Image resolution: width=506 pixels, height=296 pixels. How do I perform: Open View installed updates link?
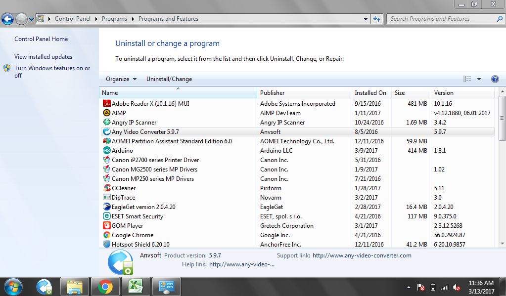point(43,57)
